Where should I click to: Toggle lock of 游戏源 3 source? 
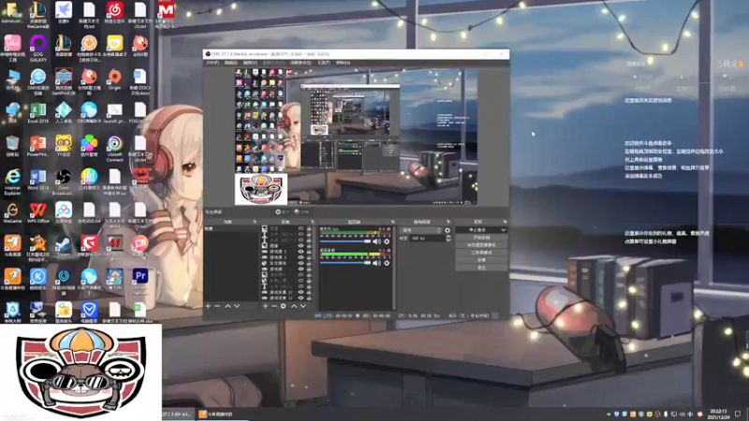pos(309,257)
